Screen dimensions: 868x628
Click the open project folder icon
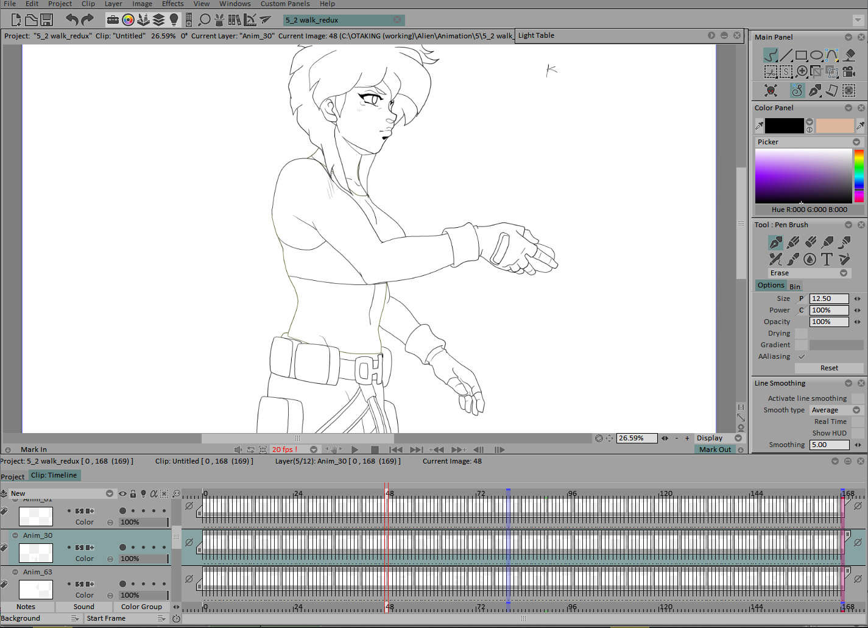point(32,20)
